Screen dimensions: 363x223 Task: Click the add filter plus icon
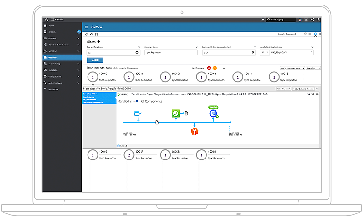(98, 42)
